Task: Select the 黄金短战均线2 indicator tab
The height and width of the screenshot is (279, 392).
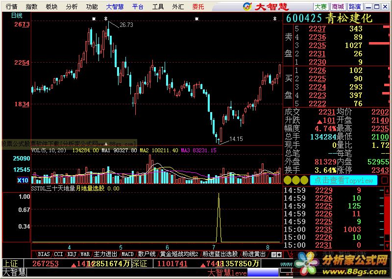Action: (x=179, y=254)
